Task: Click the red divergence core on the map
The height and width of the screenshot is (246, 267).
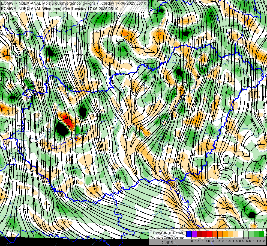Action: coord(68,121)
